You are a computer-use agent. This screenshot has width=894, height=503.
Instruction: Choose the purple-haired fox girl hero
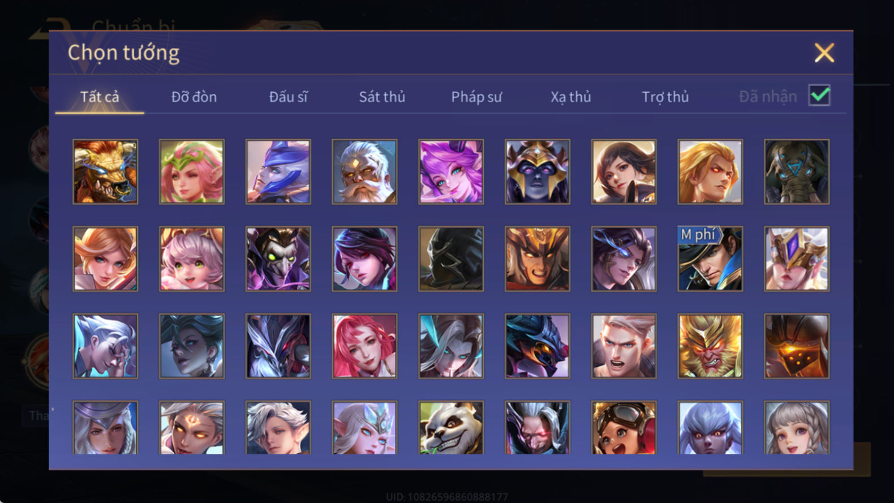(x=451, y=172)
